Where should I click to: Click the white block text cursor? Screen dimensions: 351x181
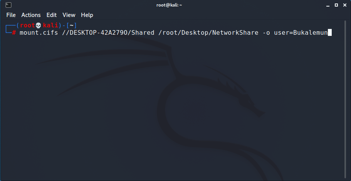[329, 33]
